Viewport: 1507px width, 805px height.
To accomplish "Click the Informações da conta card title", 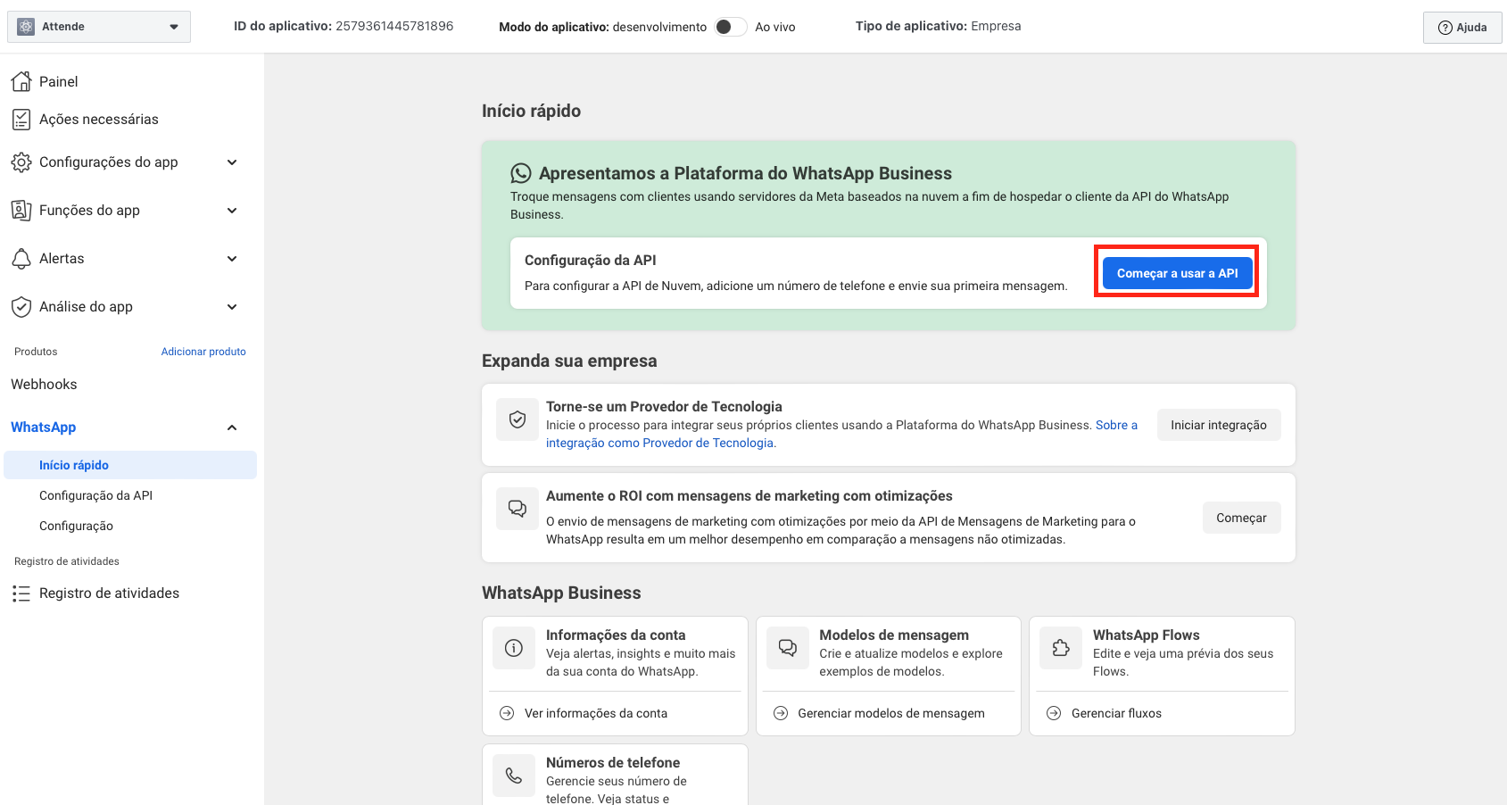I will (x=616, y=635).
